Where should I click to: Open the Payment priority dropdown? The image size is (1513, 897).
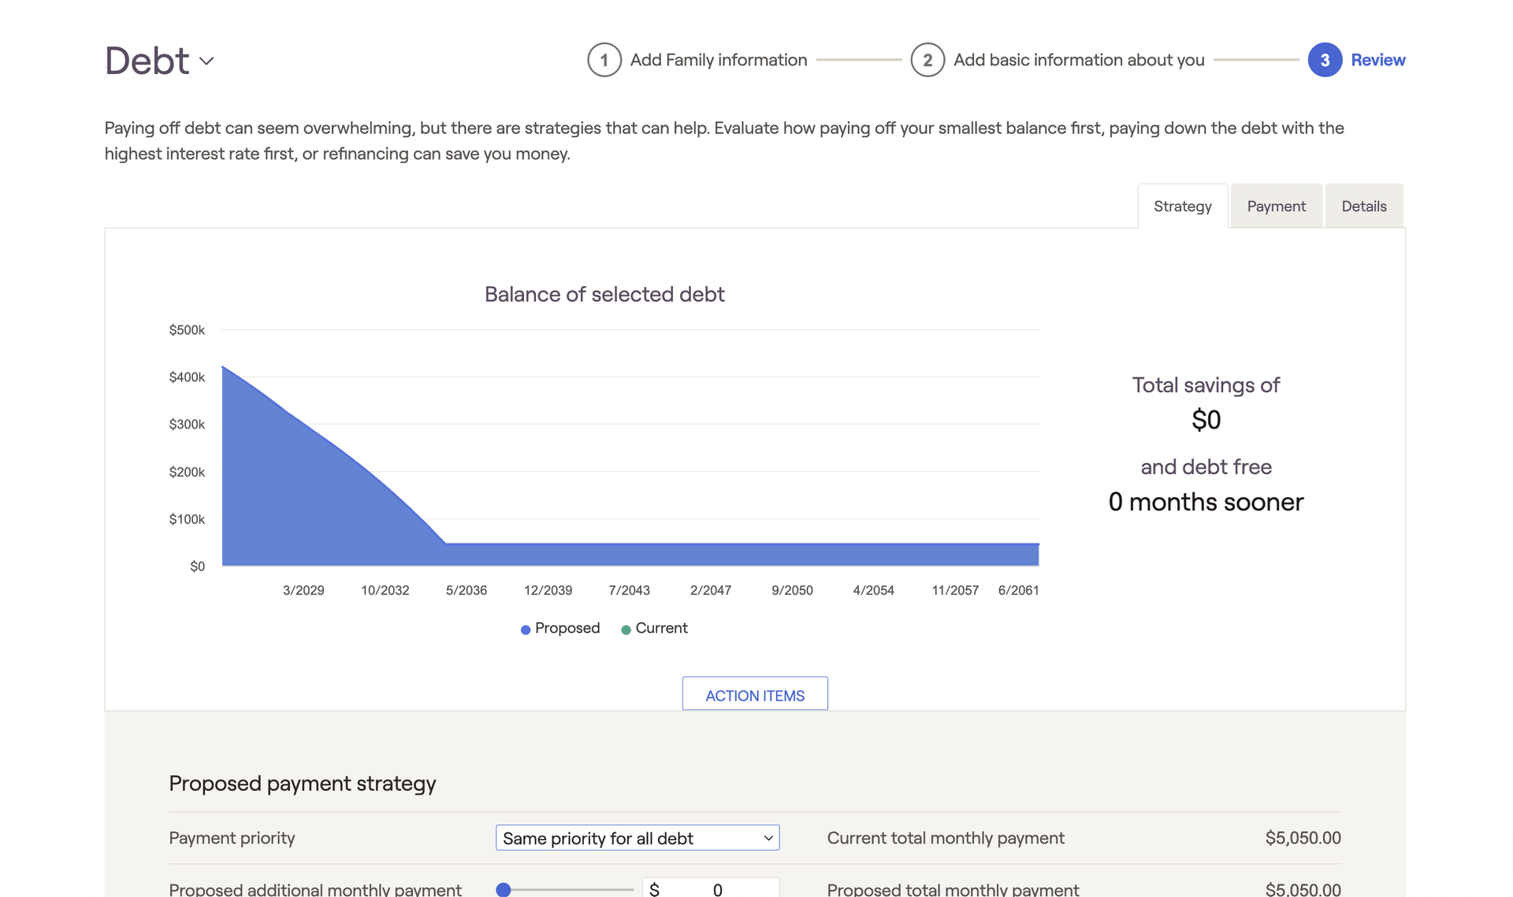[x=638, y=838]
